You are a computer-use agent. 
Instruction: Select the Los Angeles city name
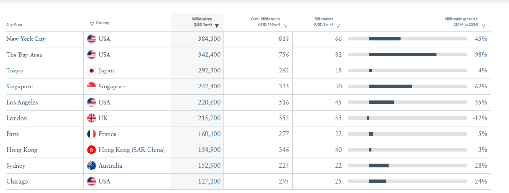pos(22,102)
